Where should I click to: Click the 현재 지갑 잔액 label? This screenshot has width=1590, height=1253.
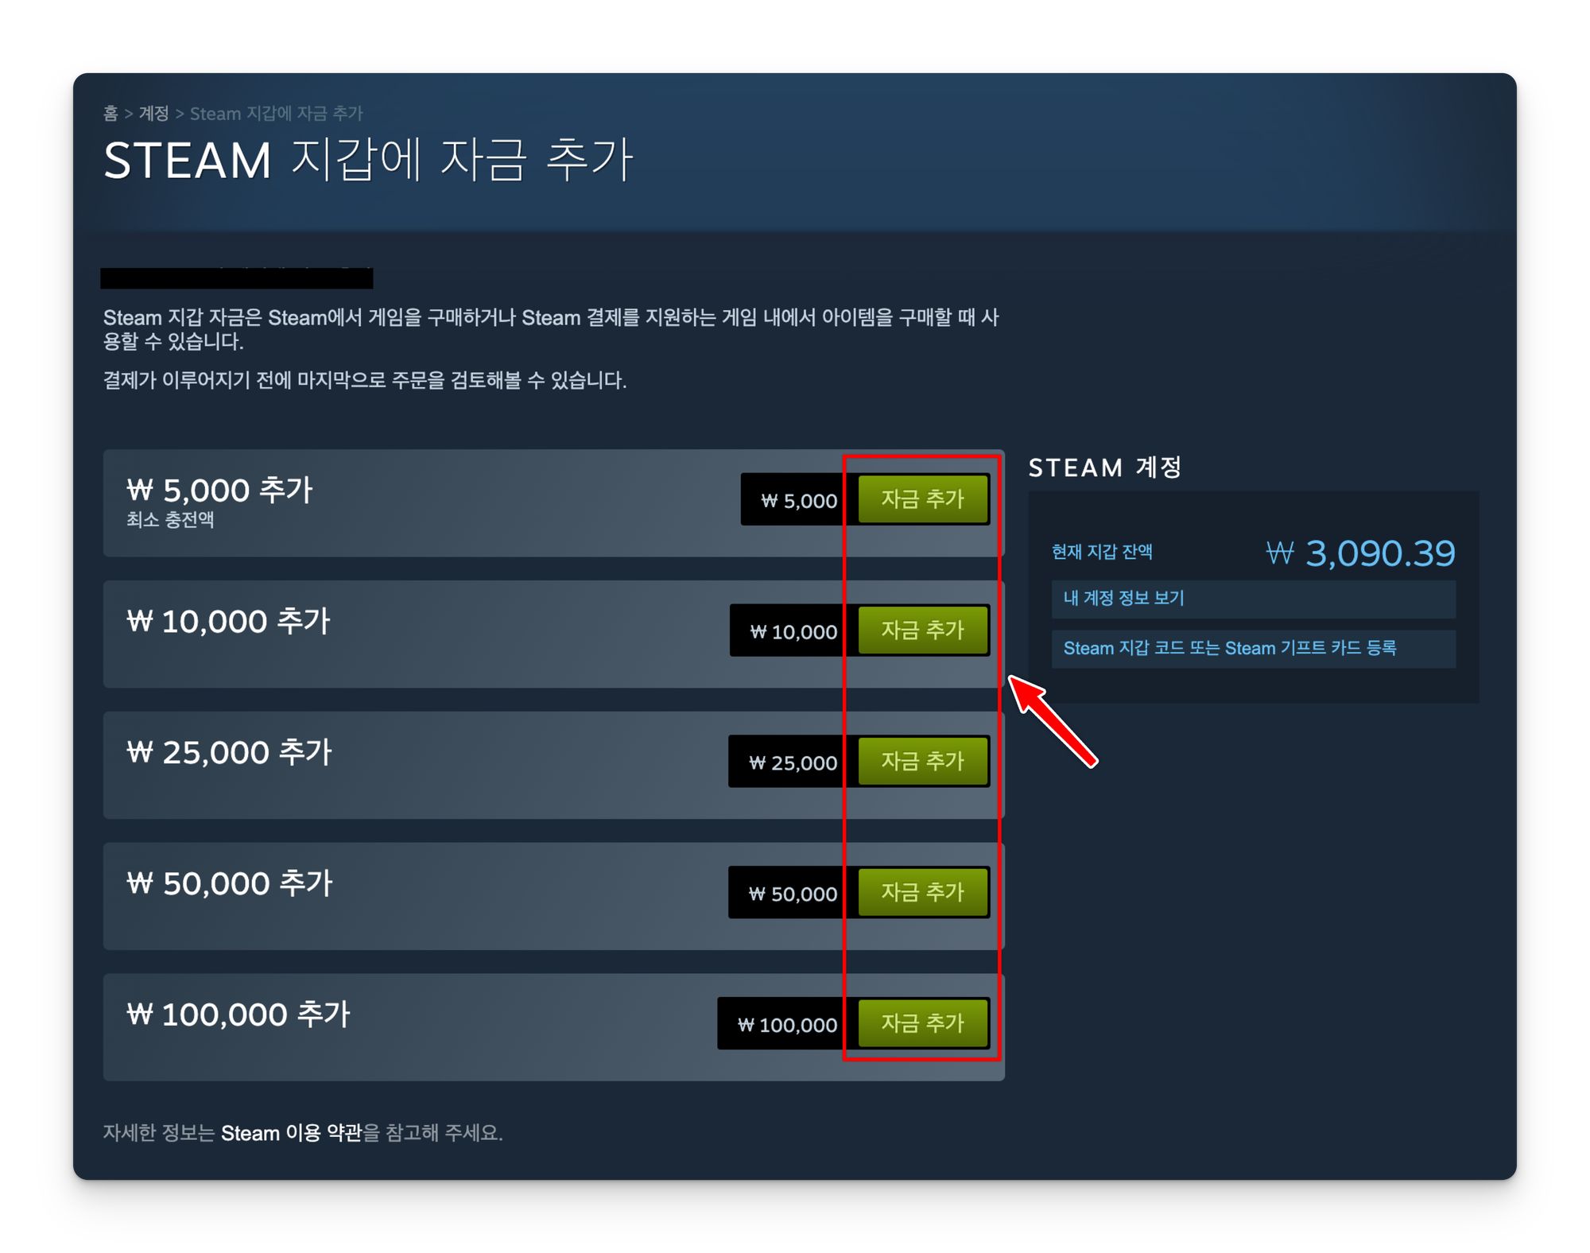pyautogui.click(x=1102, y=552)
